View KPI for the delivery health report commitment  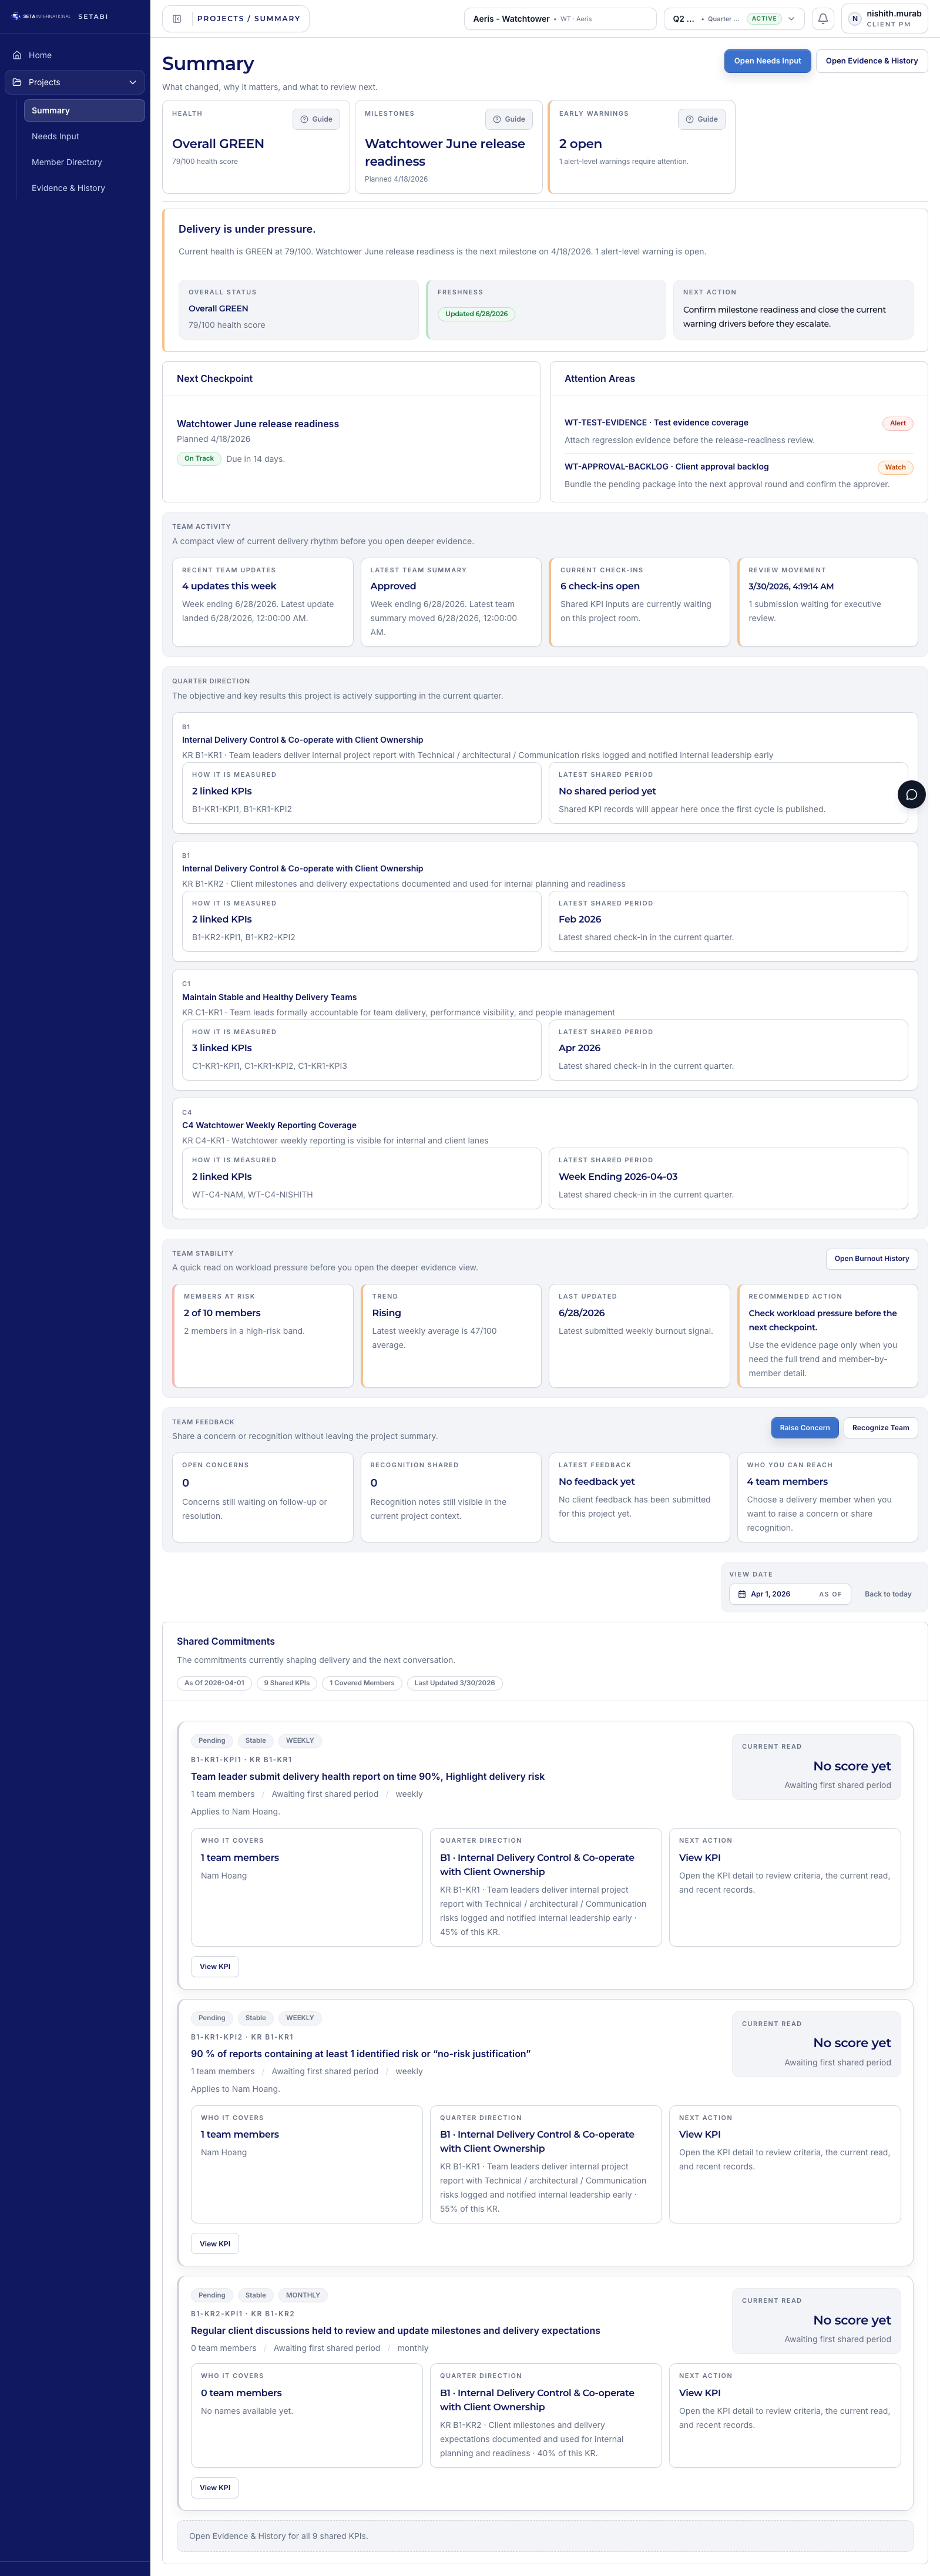pos(214,1966)
